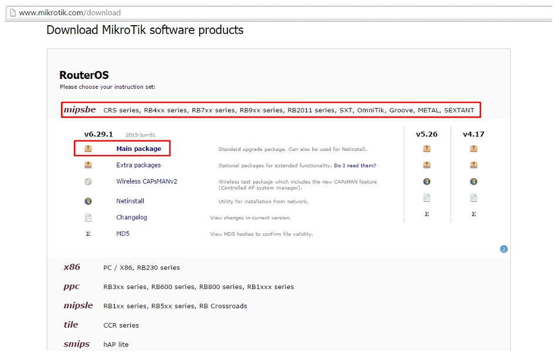Image resolution: width=559 pixels, height=358 pixels.
Task: Click the blue help question mark icon
Action: [504, 249]
